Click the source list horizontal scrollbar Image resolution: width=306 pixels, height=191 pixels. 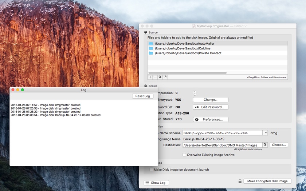187,73
